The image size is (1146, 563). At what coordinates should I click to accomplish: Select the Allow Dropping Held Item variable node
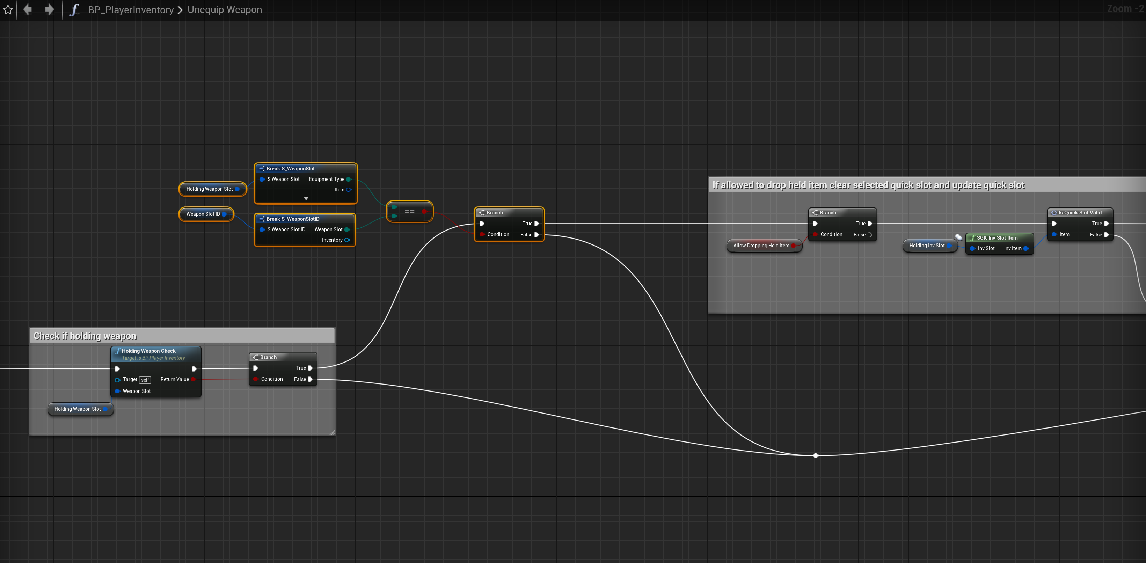click(x=761, y=246)
